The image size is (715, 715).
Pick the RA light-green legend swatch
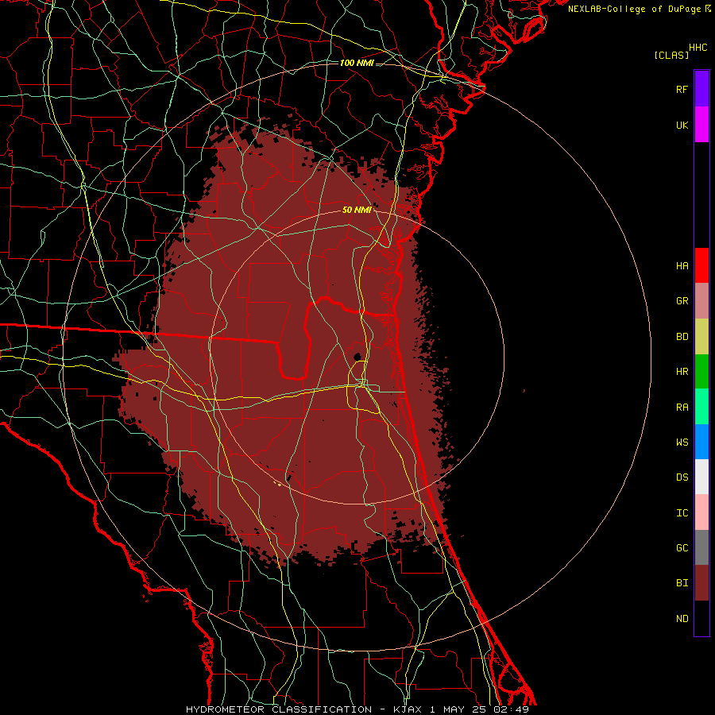pos(701,407)
